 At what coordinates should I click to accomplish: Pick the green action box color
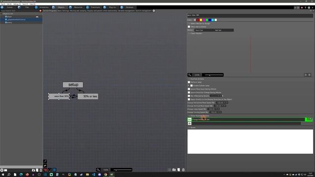coord(207,20)
